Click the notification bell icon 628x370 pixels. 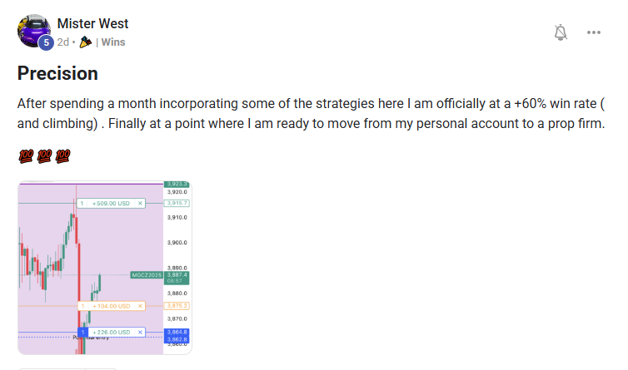click(561, 32)
